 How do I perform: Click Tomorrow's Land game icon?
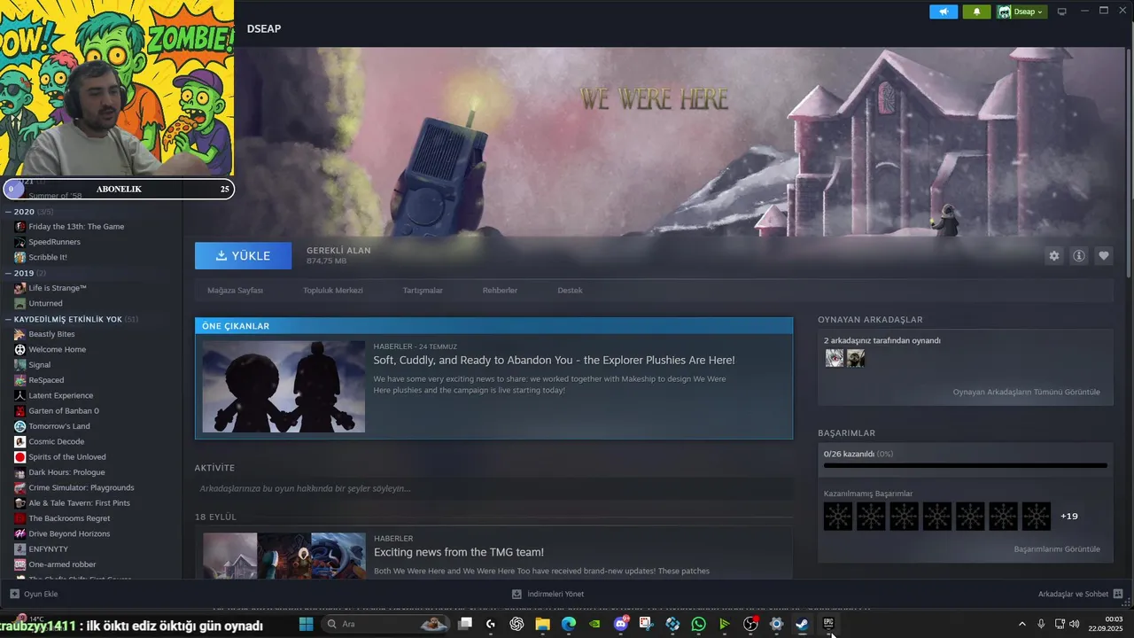click(20, 426)
